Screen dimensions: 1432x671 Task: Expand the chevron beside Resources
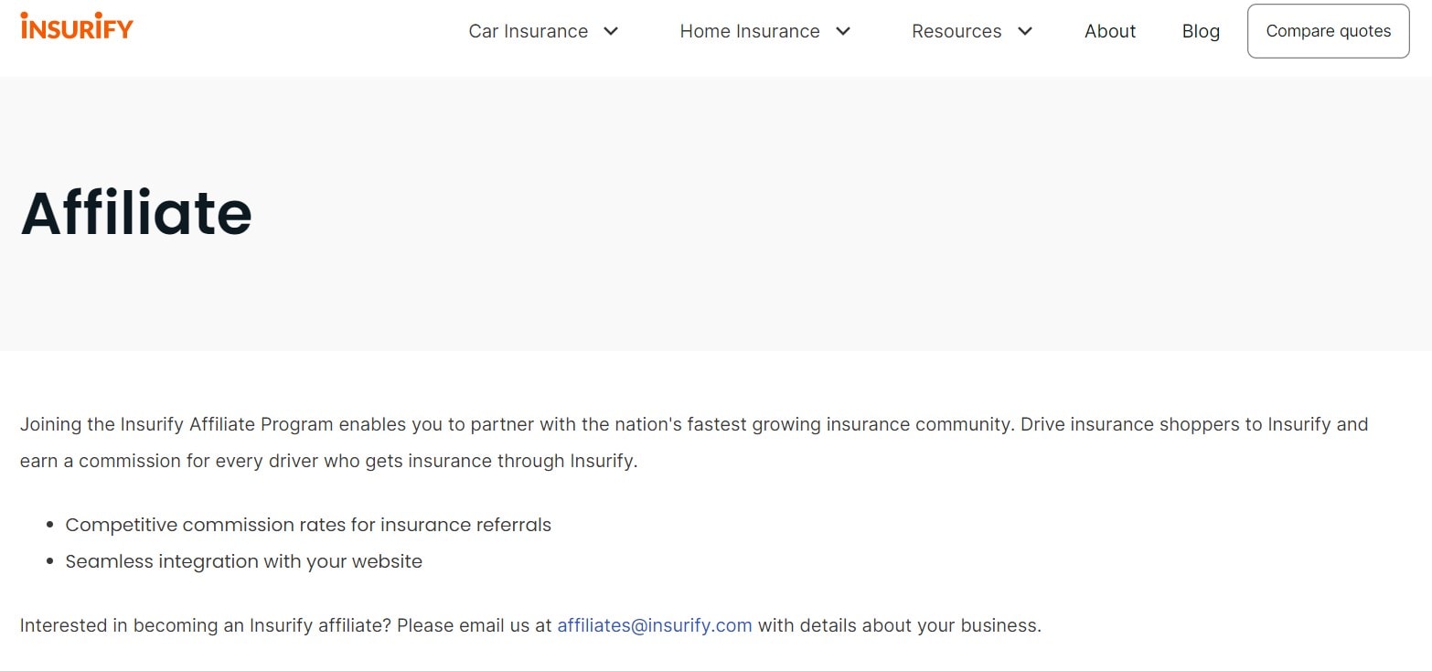point(1026,31)
